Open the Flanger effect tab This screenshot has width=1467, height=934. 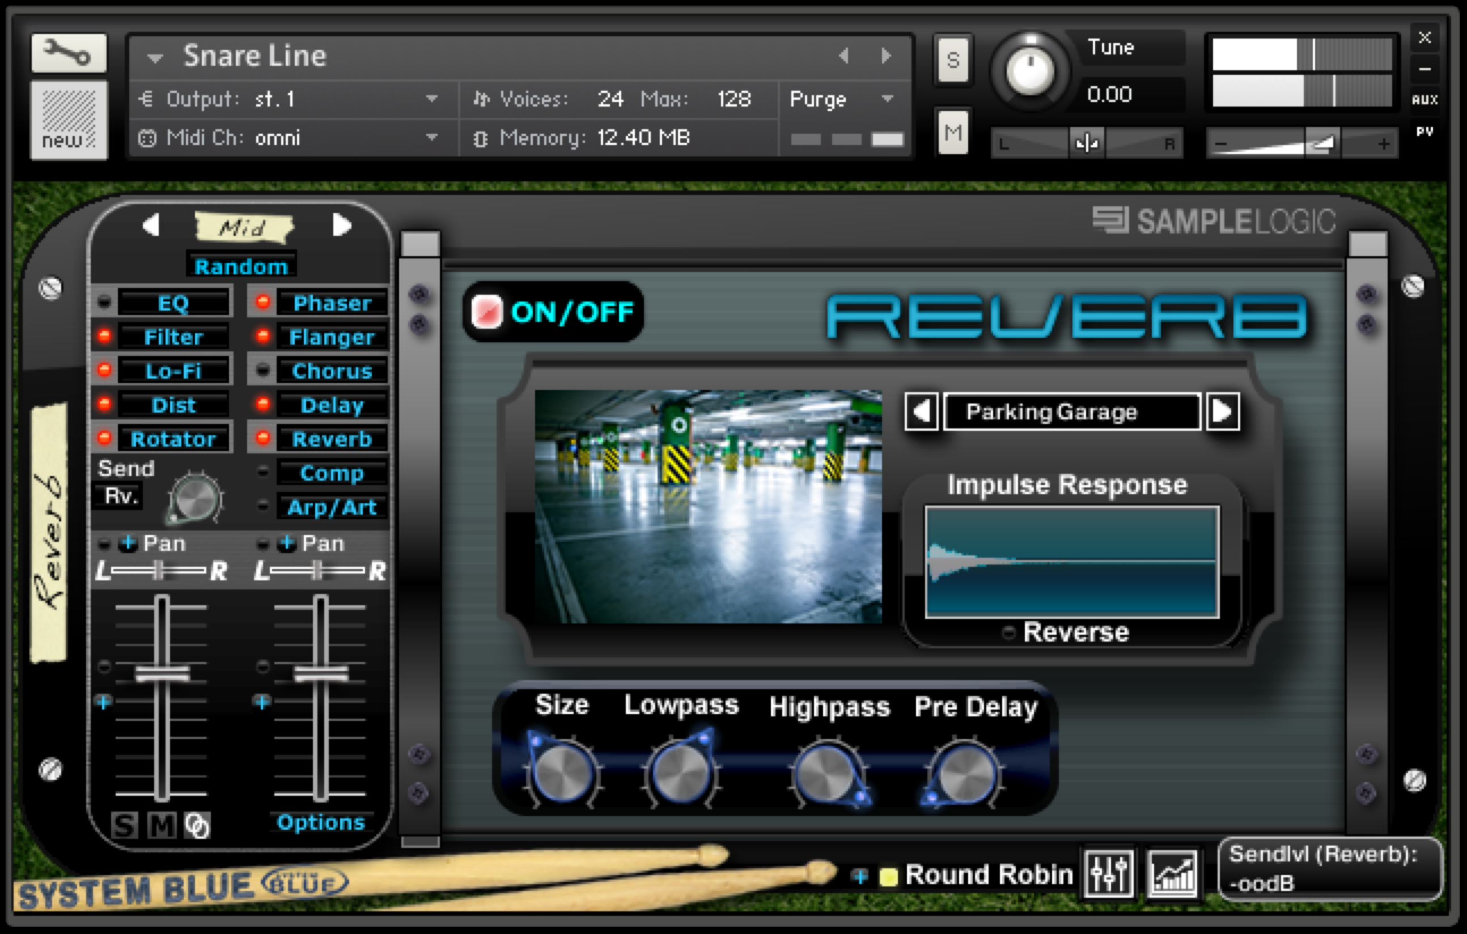(332, 337)
